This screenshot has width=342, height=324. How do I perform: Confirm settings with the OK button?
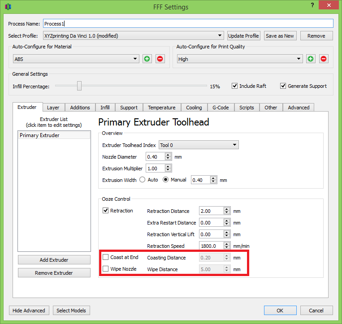tap(280, 310)
